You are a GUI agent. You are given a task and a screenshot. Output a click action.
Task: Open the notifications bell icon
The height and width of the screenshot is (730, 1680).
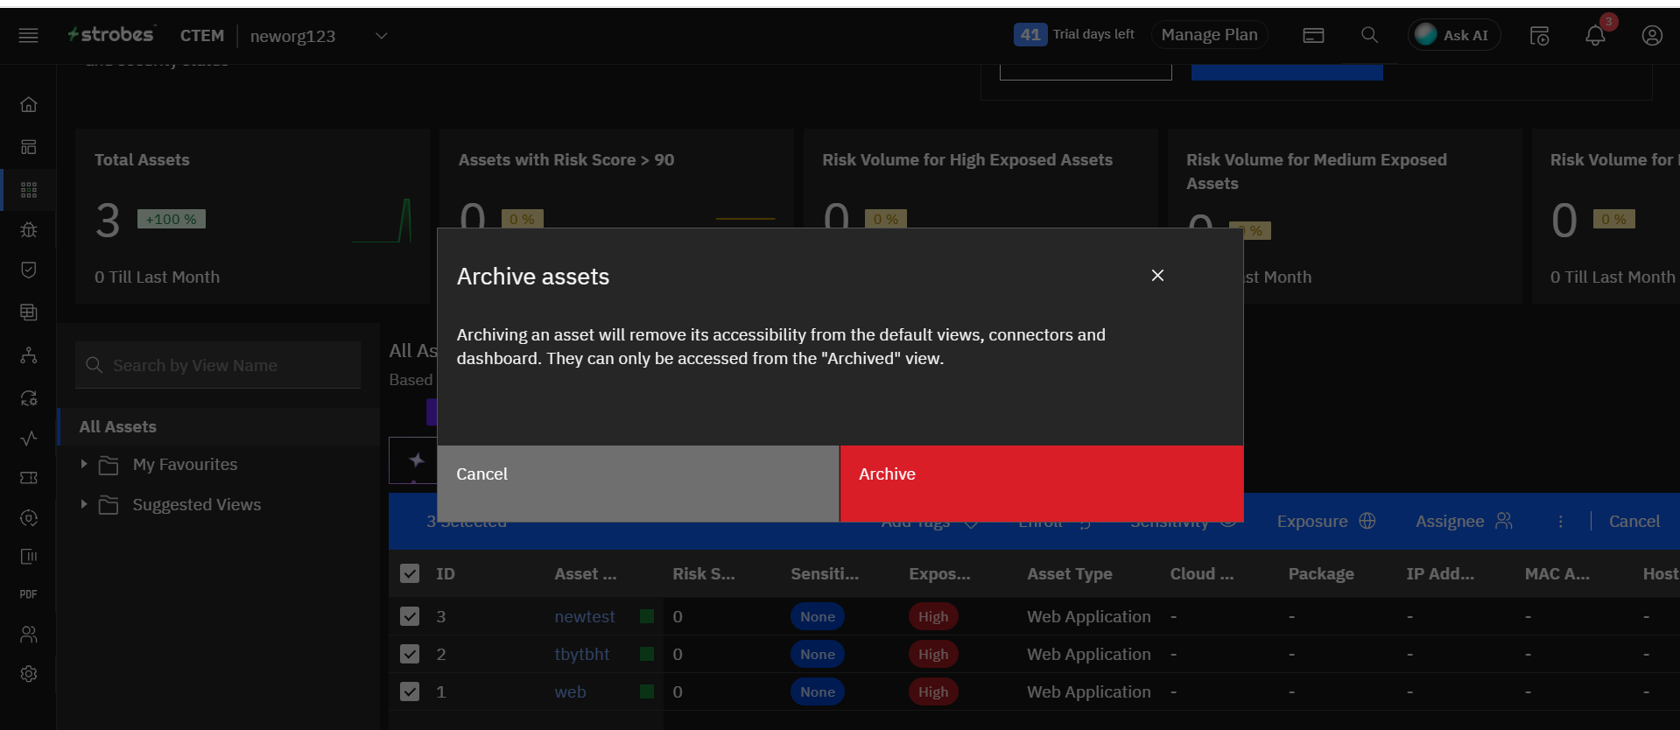click(1594, 36)
